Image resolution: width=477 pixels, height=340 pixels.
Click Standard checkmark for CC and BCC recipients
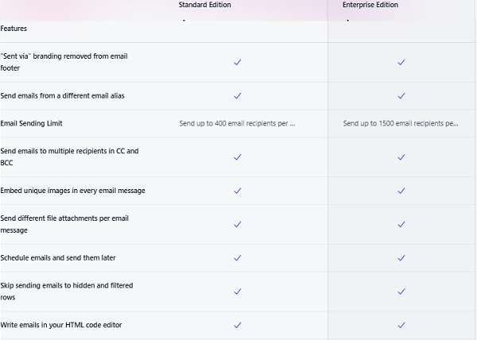237,157
